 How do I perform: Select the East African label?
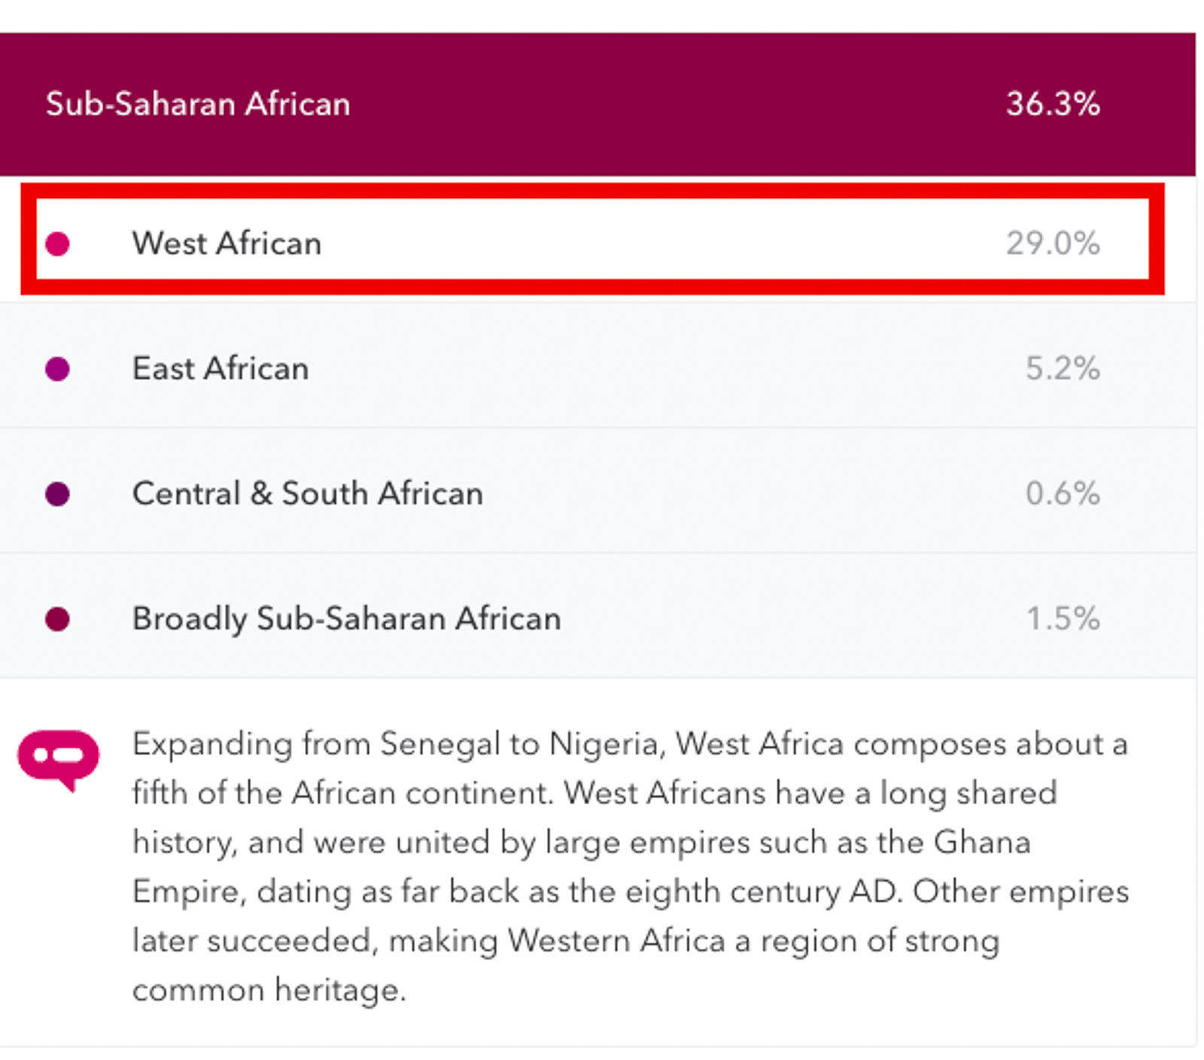220,369
